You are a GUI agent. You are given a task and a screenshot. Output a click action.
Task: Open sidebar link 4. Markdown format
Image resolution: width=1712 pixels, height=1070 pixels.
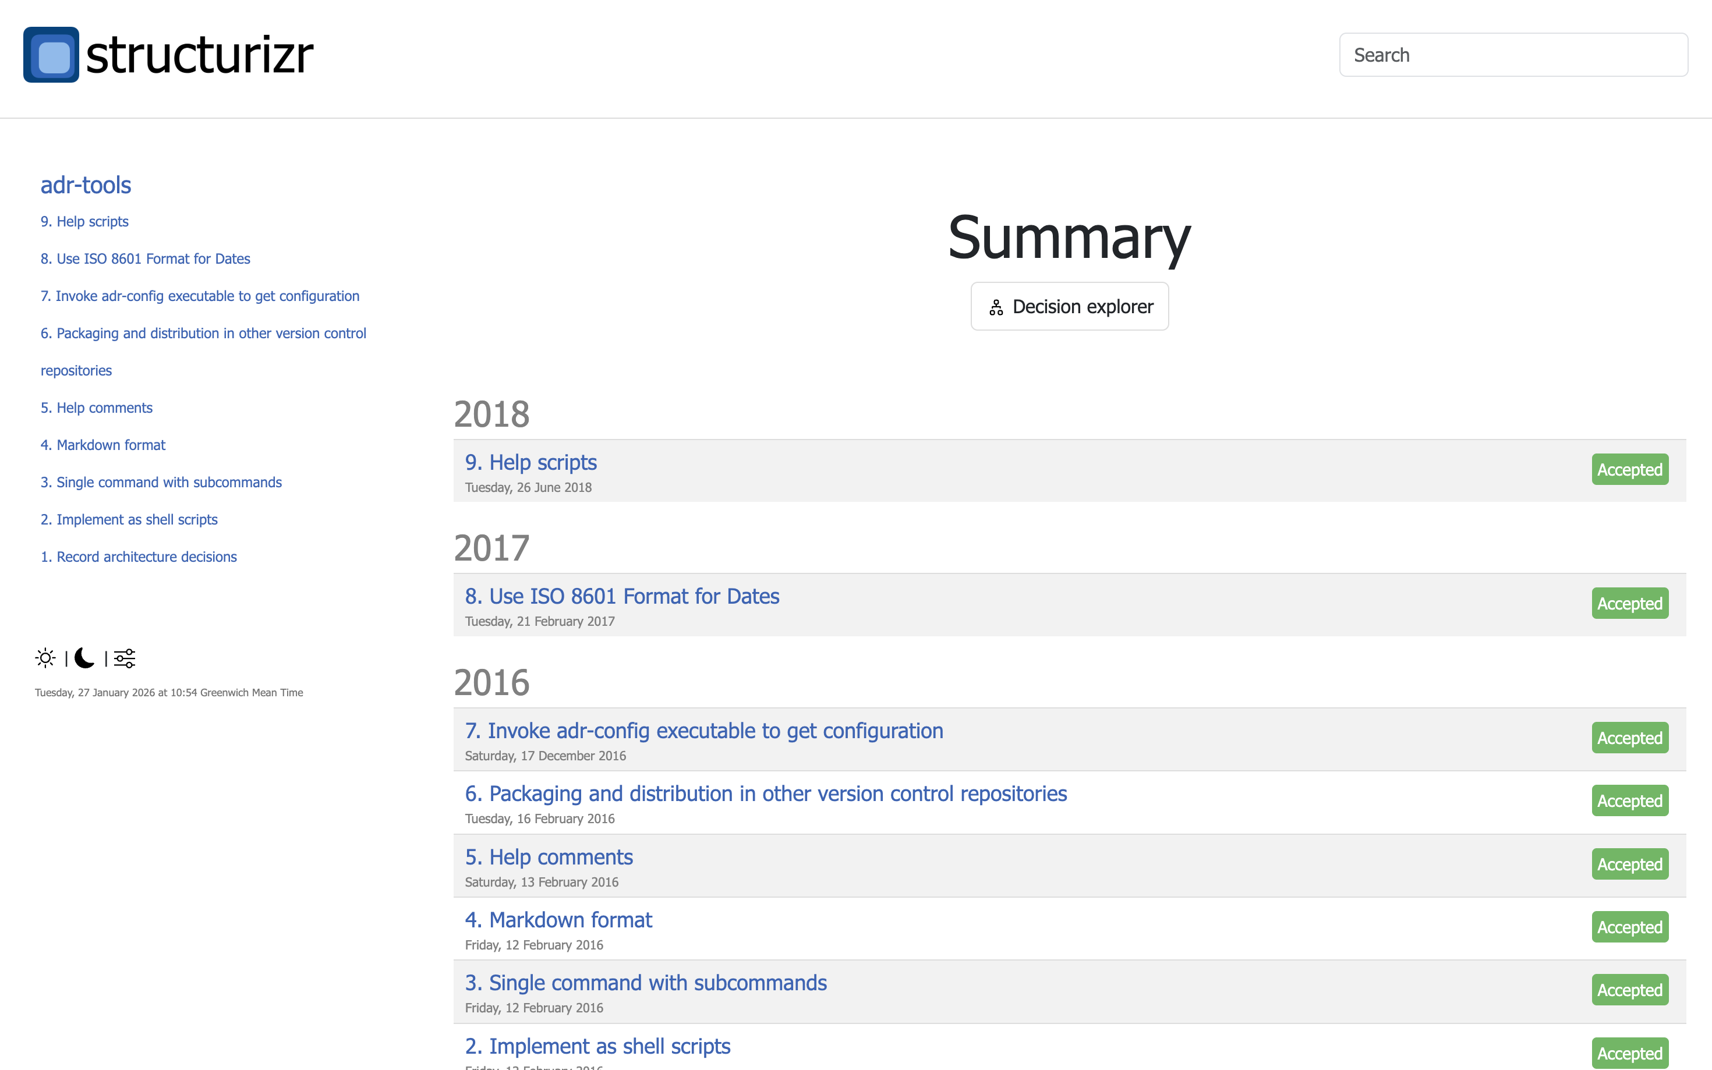(102, 445)
